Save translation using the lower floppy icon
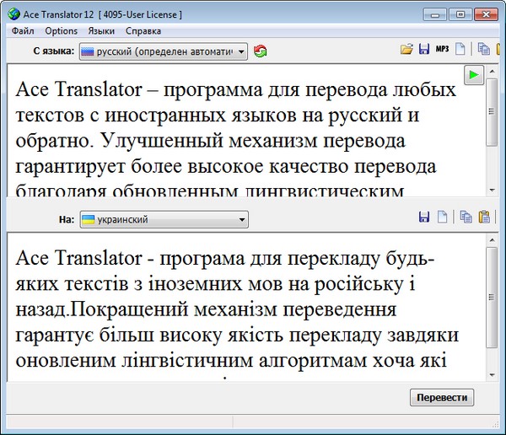The image size is (506, 435). point(424,218)
